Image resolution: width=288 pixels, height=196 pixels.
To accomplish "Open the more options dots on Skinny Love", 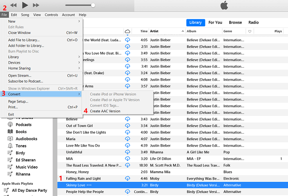I will (x=89, y=185).
